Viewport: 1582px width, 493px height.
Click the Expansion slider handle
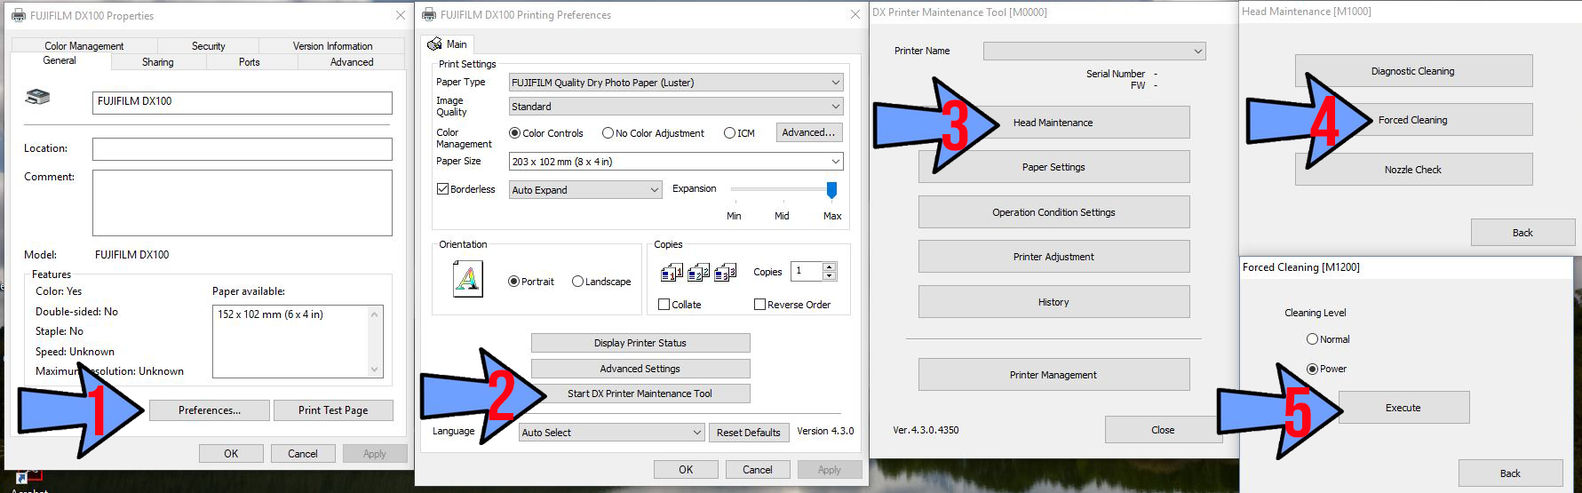coord(831,189)
